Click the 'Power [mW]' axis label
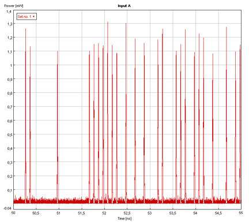Screen dimensions: 249x222 [x=14, y=6]
